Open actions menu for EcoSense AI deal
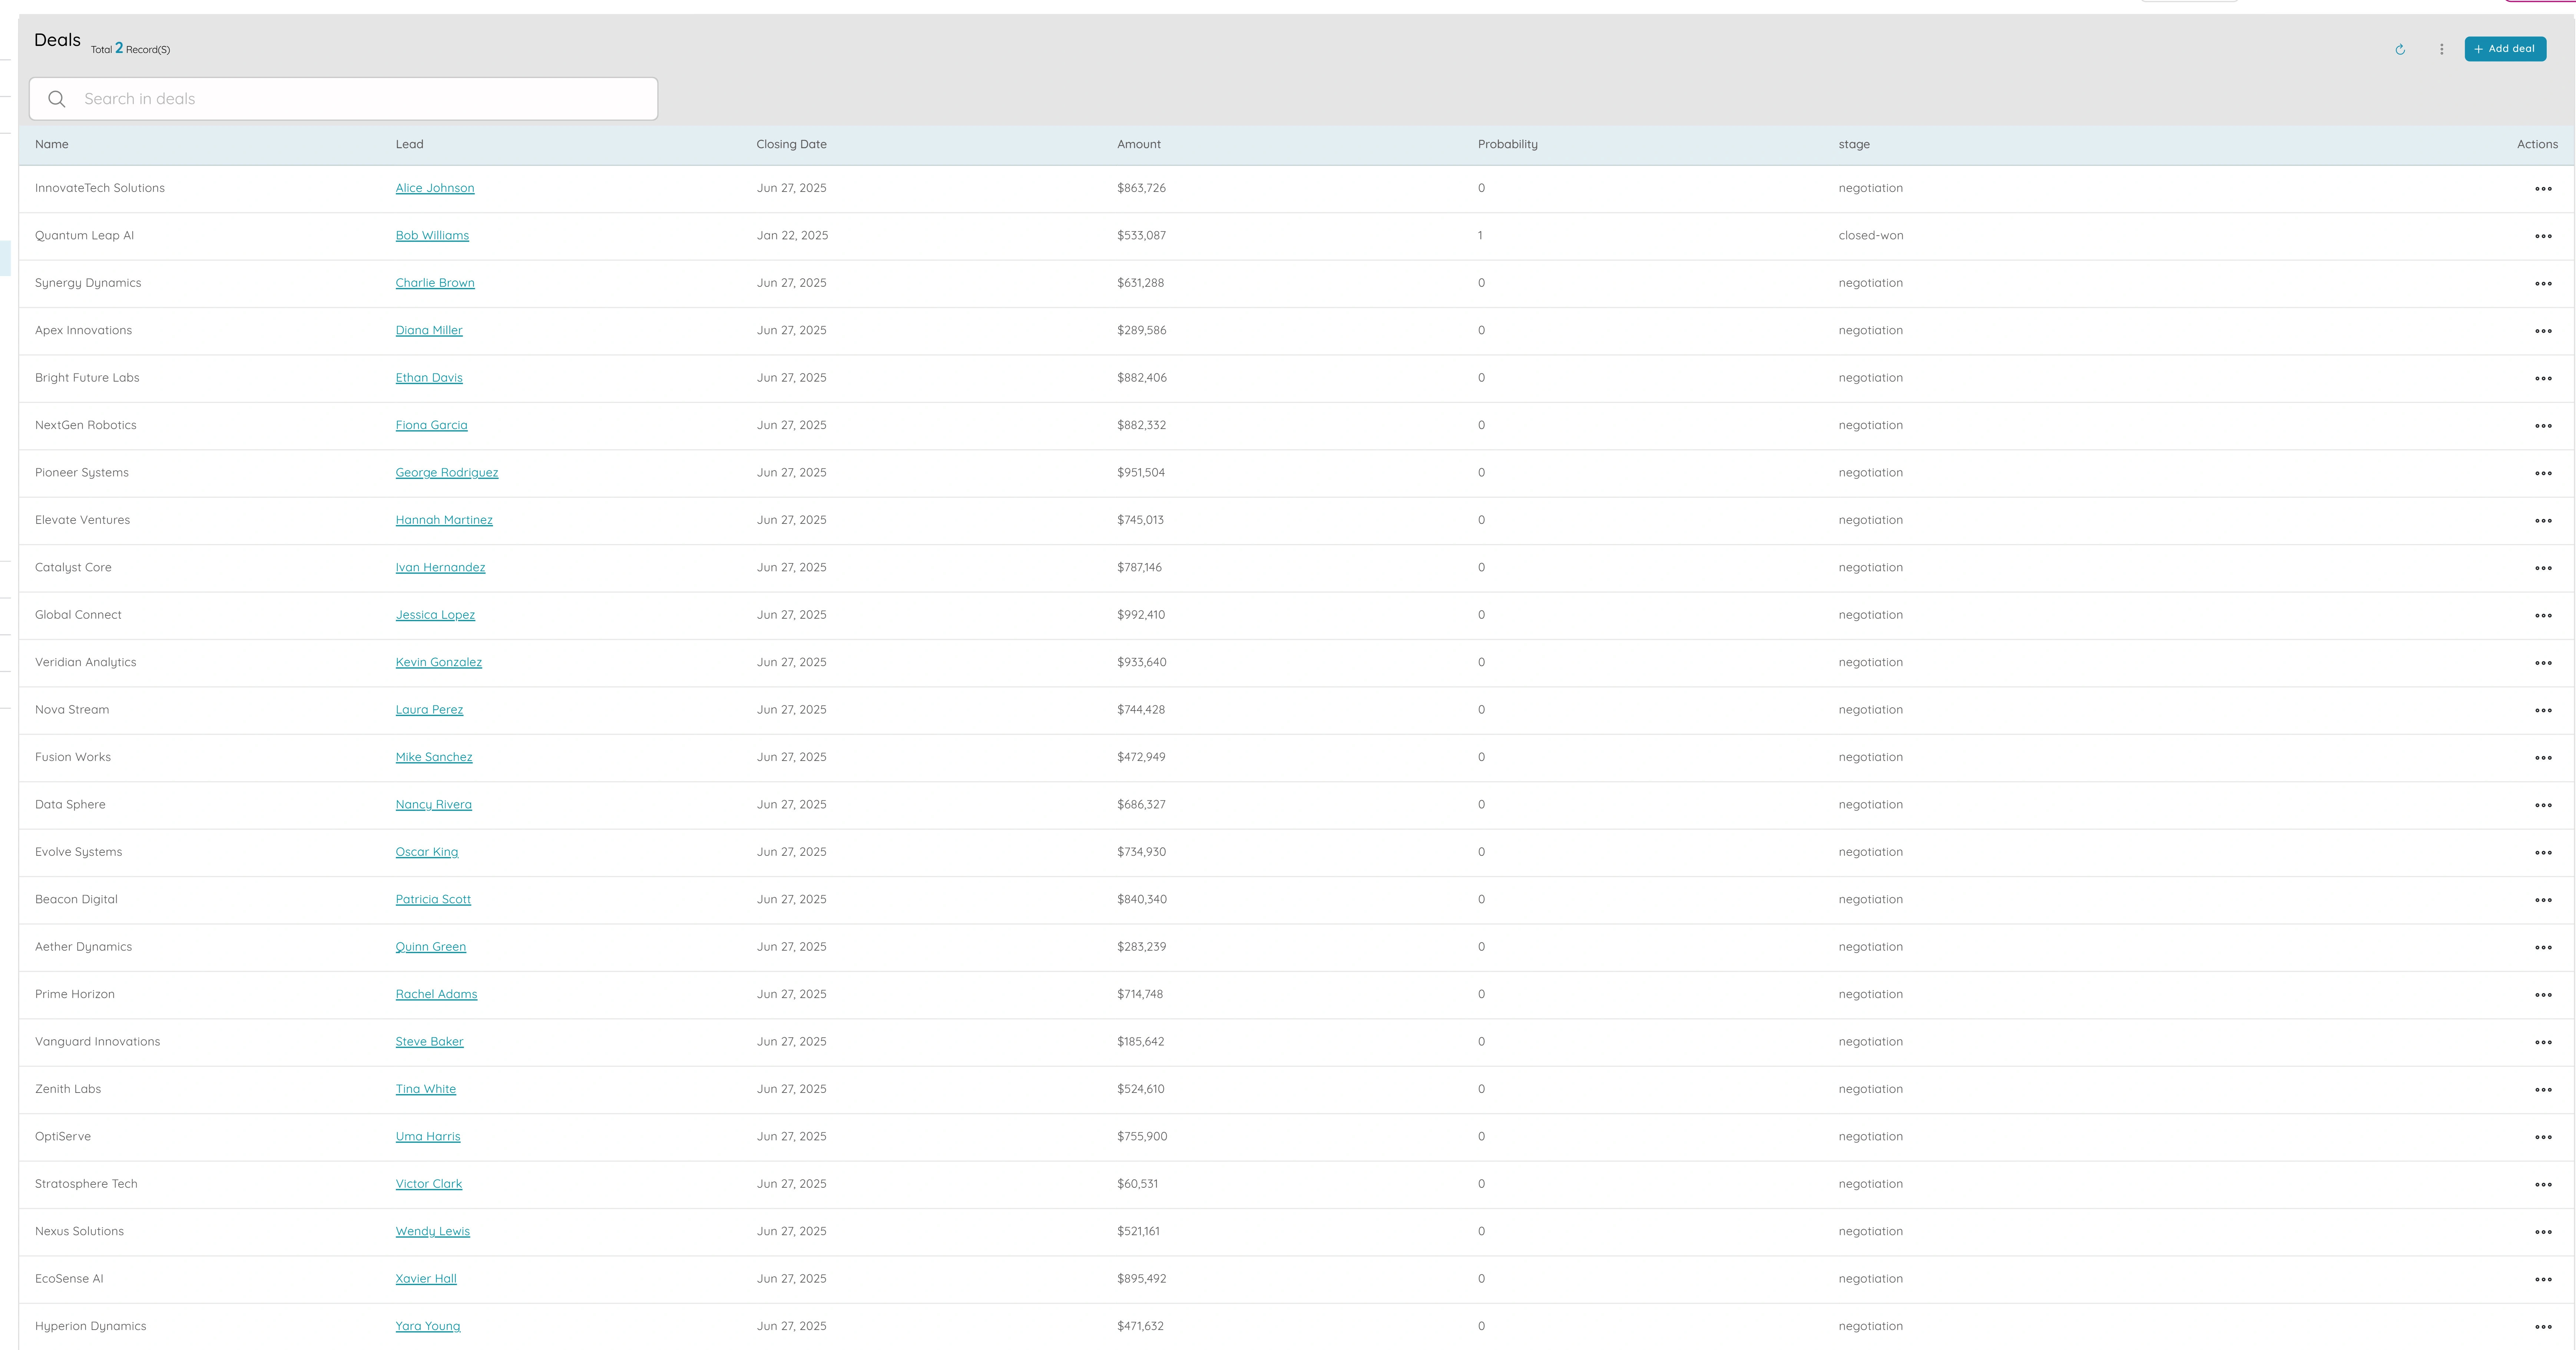The image size is (2576, 1350). 2544,1278
